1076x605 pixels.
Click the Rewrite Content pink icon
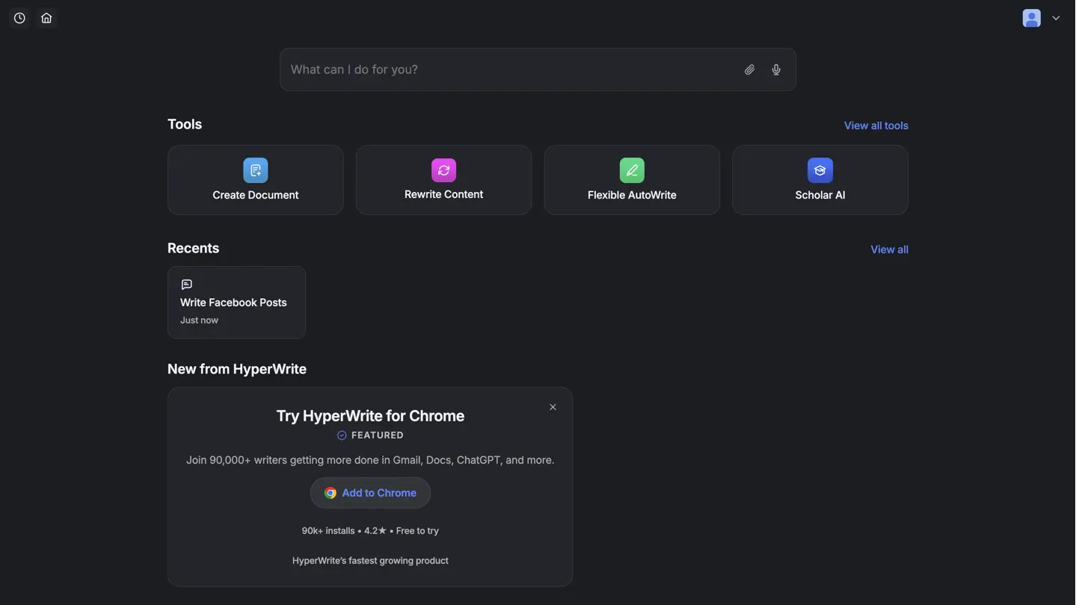pyautogui.click(x=444, y=170)
